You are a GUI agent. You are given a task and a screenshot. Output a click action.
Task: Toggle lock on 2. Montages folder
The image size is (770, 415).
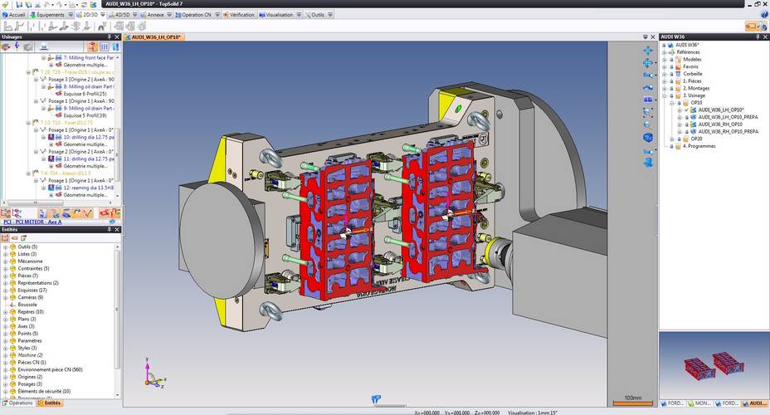[x=671, y=89]
